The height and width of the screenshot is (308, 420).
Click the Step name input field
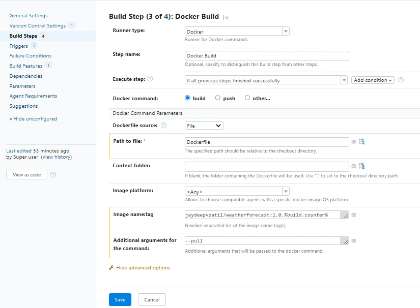[267, 55]
